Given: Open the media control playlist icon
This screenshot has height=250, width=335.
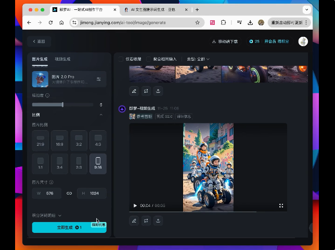Looking at the screenshot, I should [239, 23].
